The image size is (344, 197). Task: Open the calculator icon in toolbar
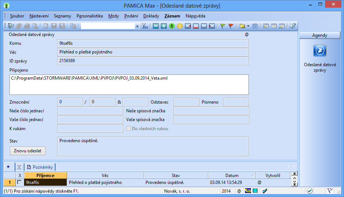(255, 26)
